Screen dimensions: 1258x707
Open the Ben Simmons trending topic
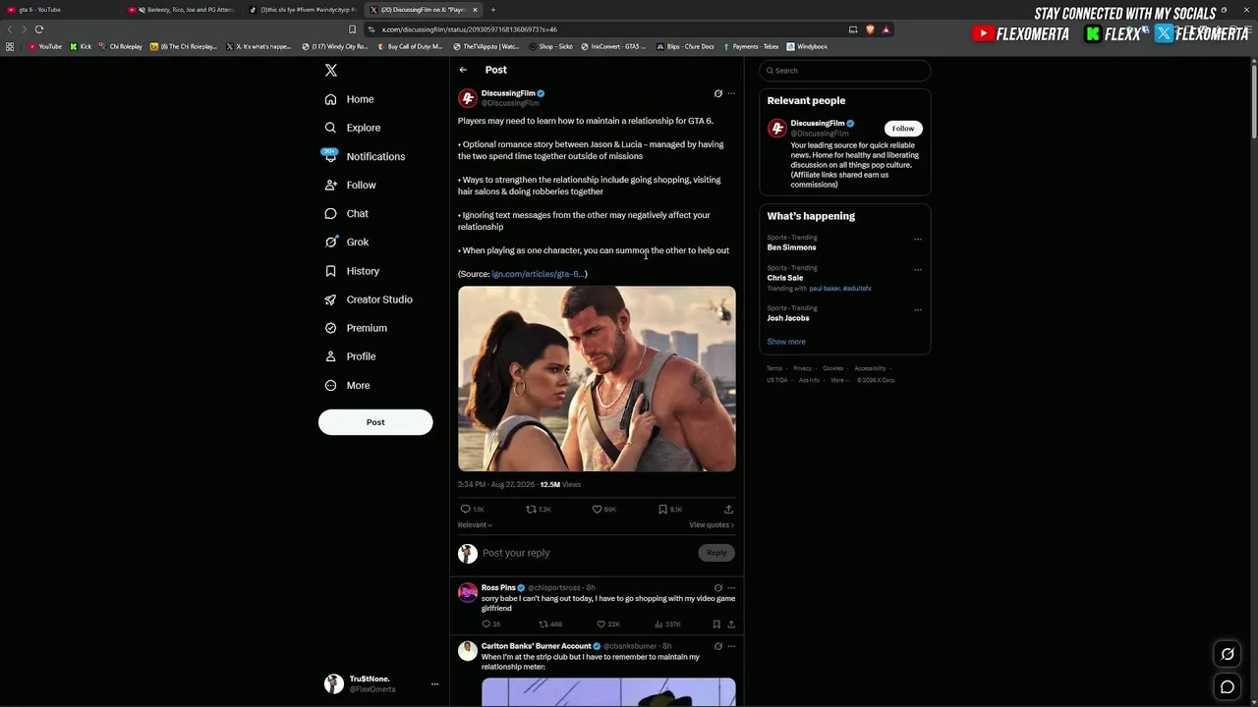click(792, 247)
